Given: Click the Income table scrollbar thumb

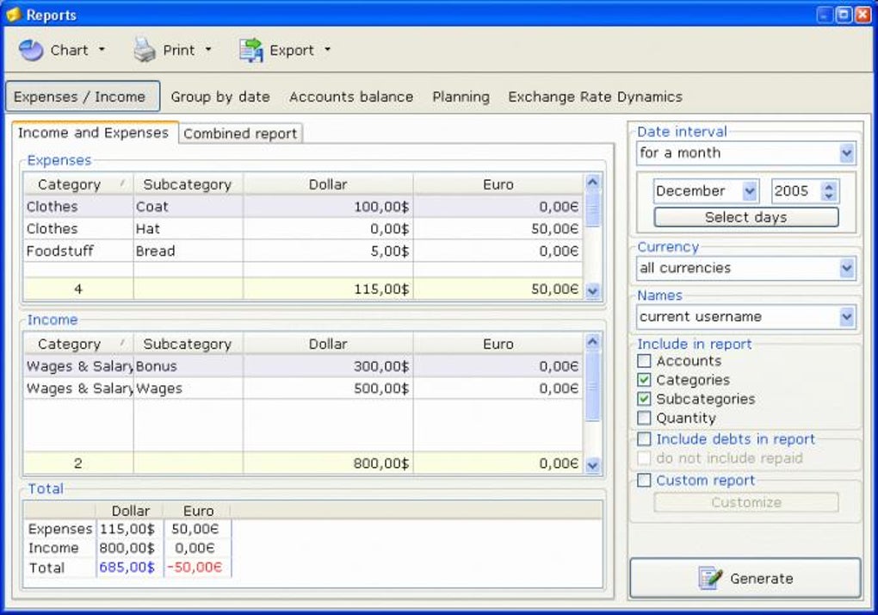Looking at the screenshot, I should coord(592,387).
